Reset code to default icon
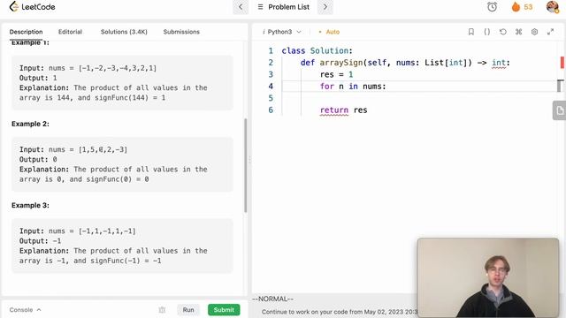This screenshot has height=318, width=566. coord(503,32)
